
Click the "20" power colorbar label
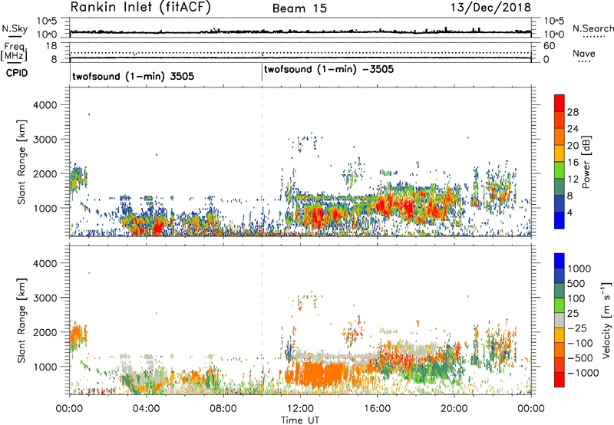coord(573,146)
